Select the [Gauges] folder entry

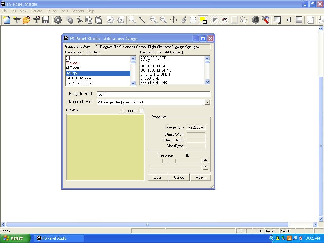(98, 63)
